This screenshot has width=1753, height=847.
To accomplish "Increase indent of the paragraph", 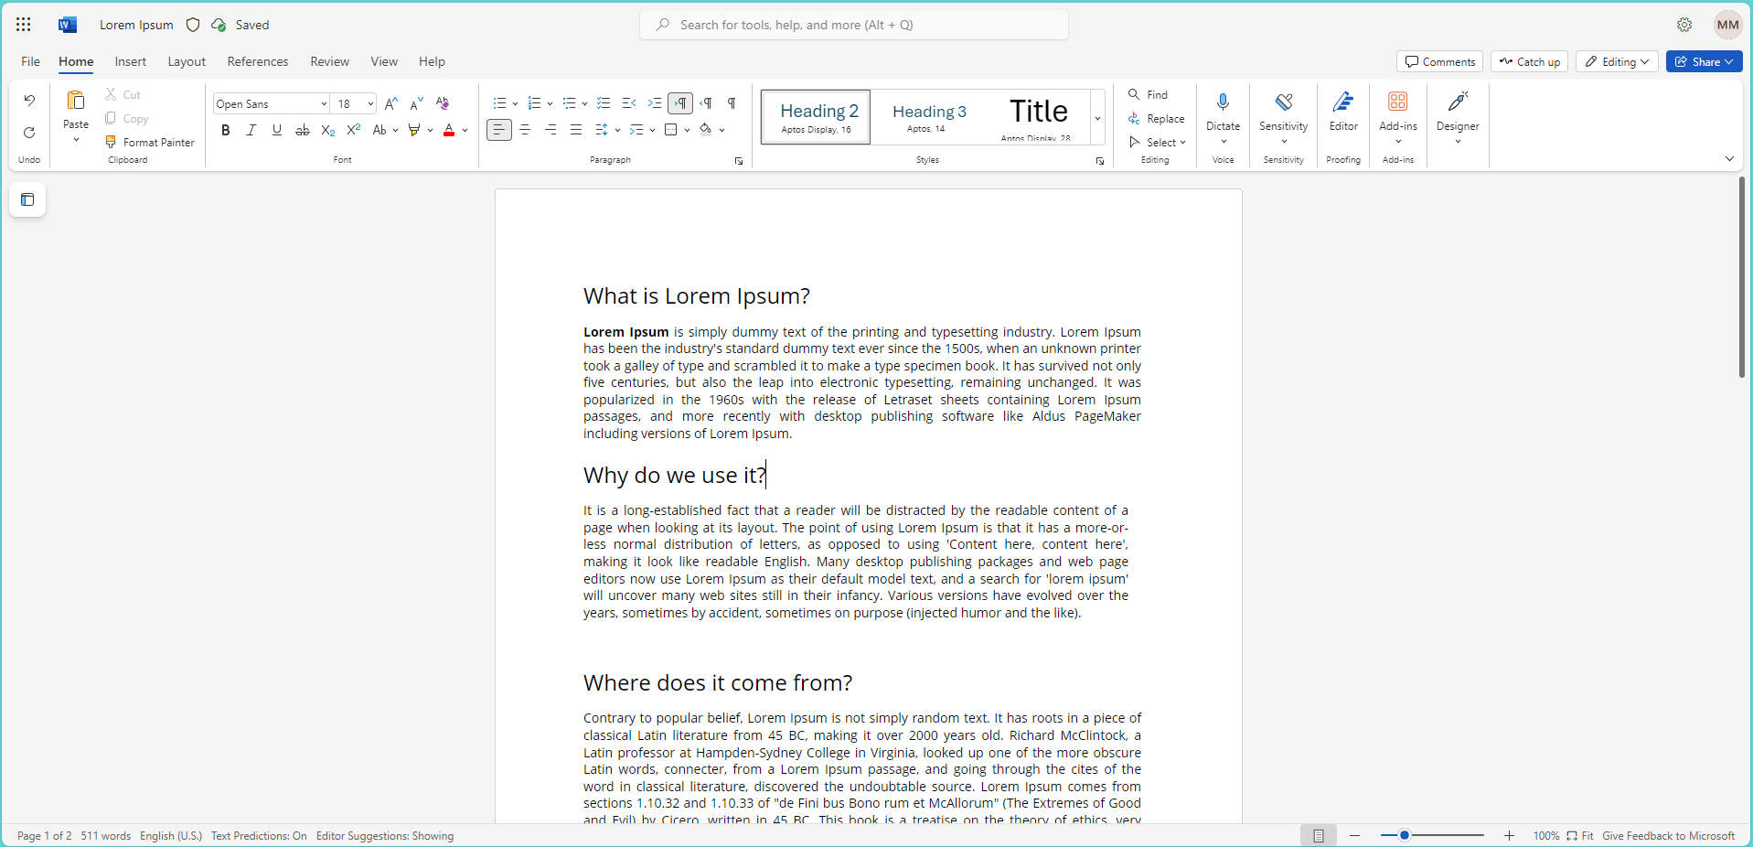I will (x=655, y=103).
